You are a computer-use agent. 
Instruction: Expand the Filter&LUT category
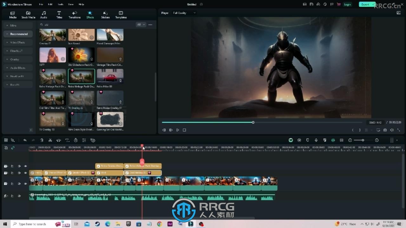tap(18, 51)
